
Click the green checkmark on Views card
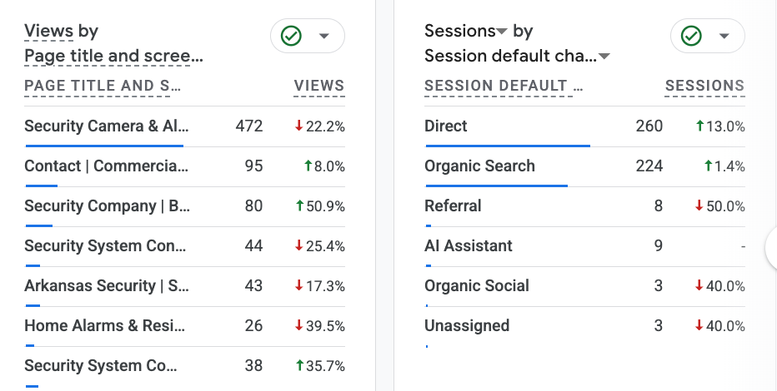[x=291, y=36]
